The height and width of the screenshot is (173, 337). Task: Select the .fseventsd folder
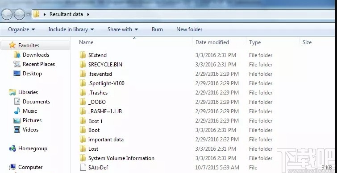point(100,74)
